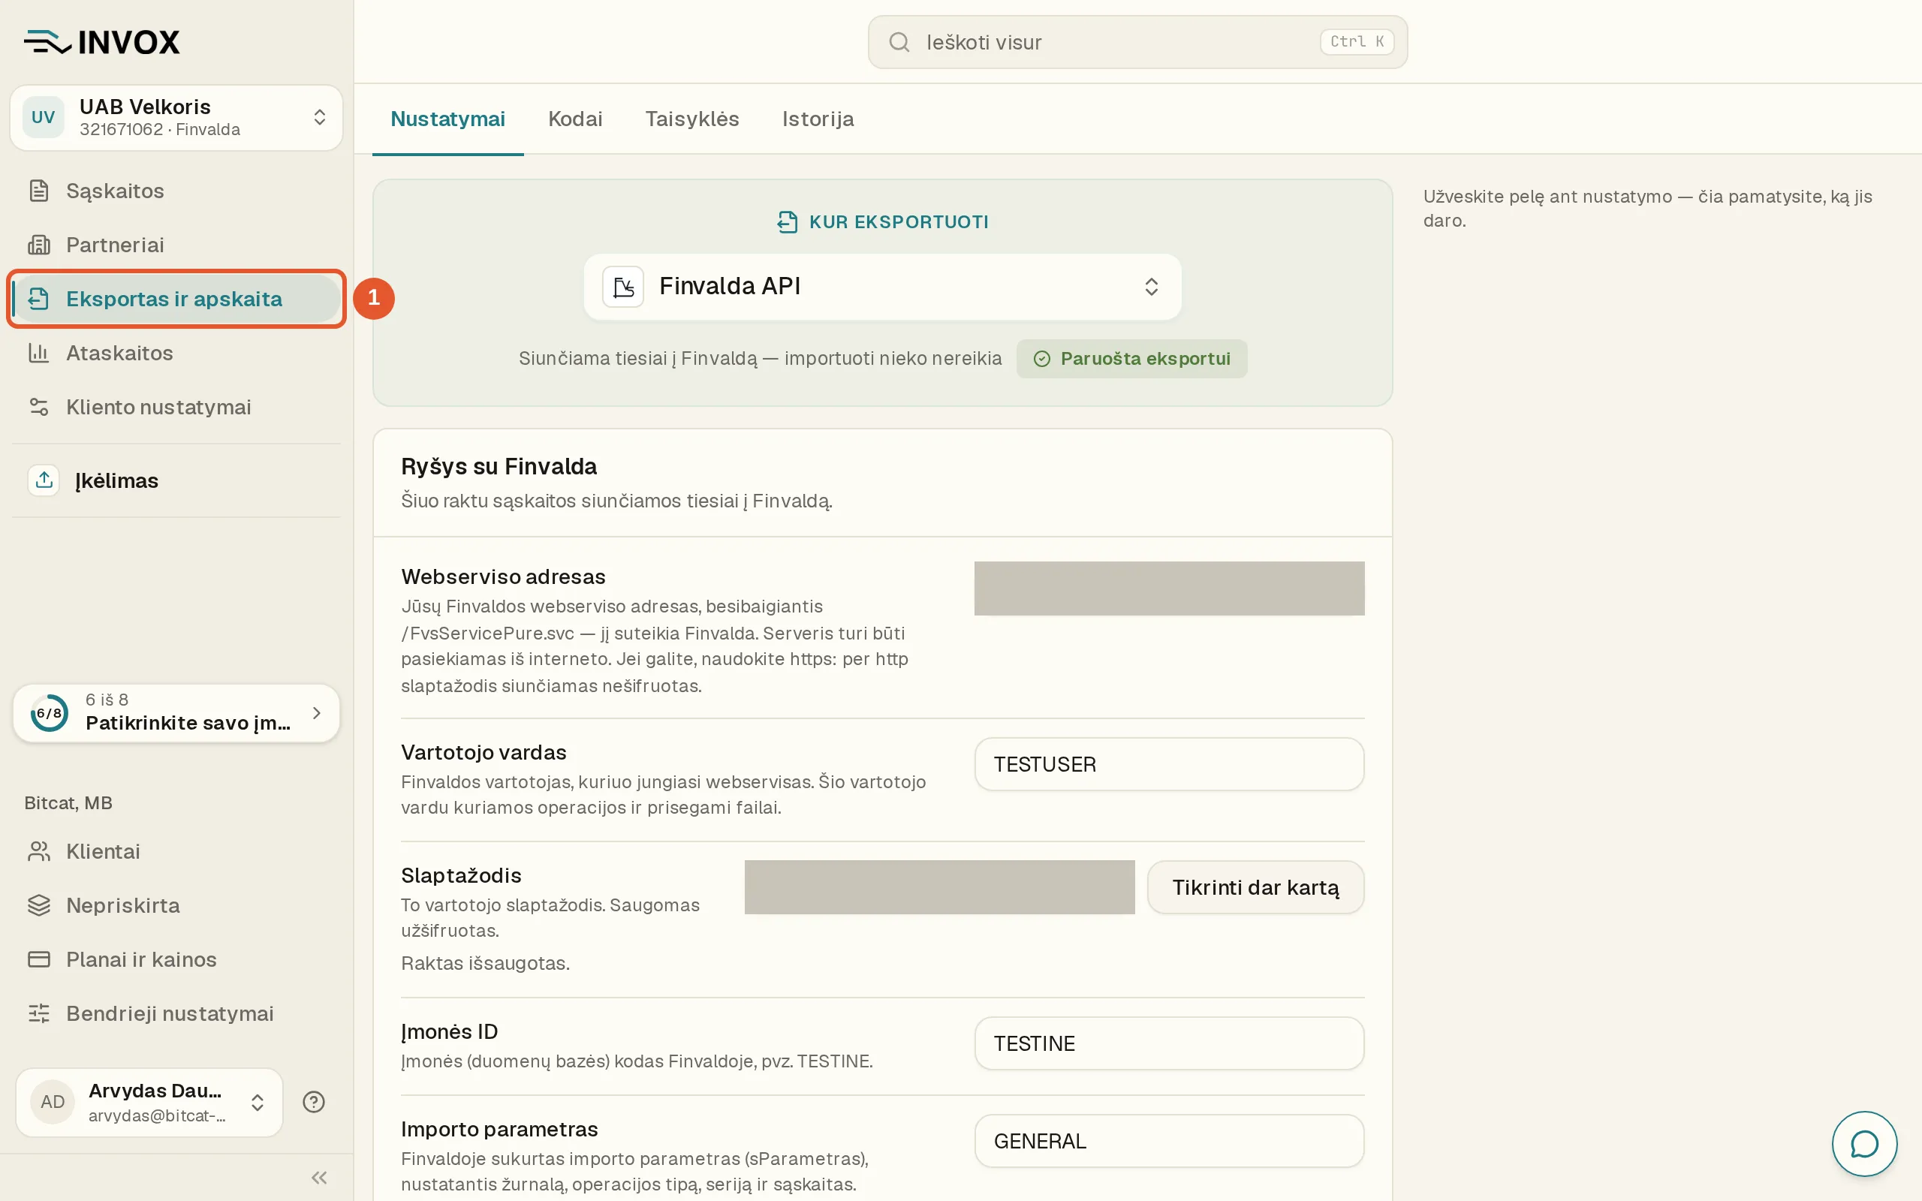Click the Vartotojo vardas field TESTUSER
Viewport: 1922px width, 1201px height.
click(x=1169, y=764)
